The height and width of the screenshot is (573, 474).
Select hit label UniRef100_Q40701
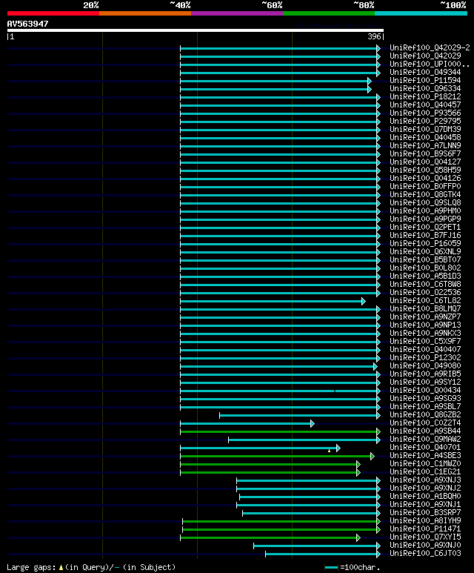coord(425,448)
